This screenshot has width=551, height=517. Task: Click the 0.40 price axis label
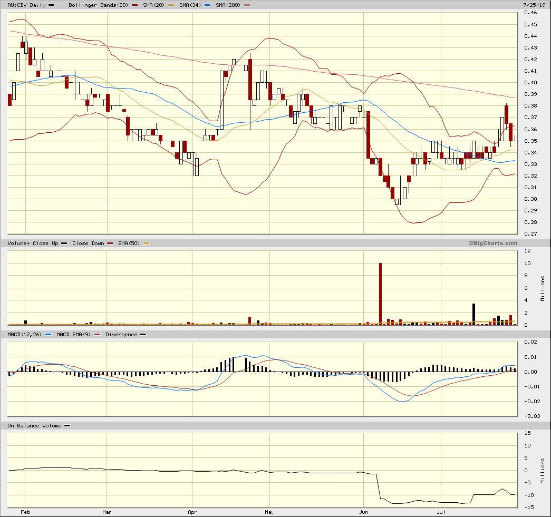[x=530, y=83]
